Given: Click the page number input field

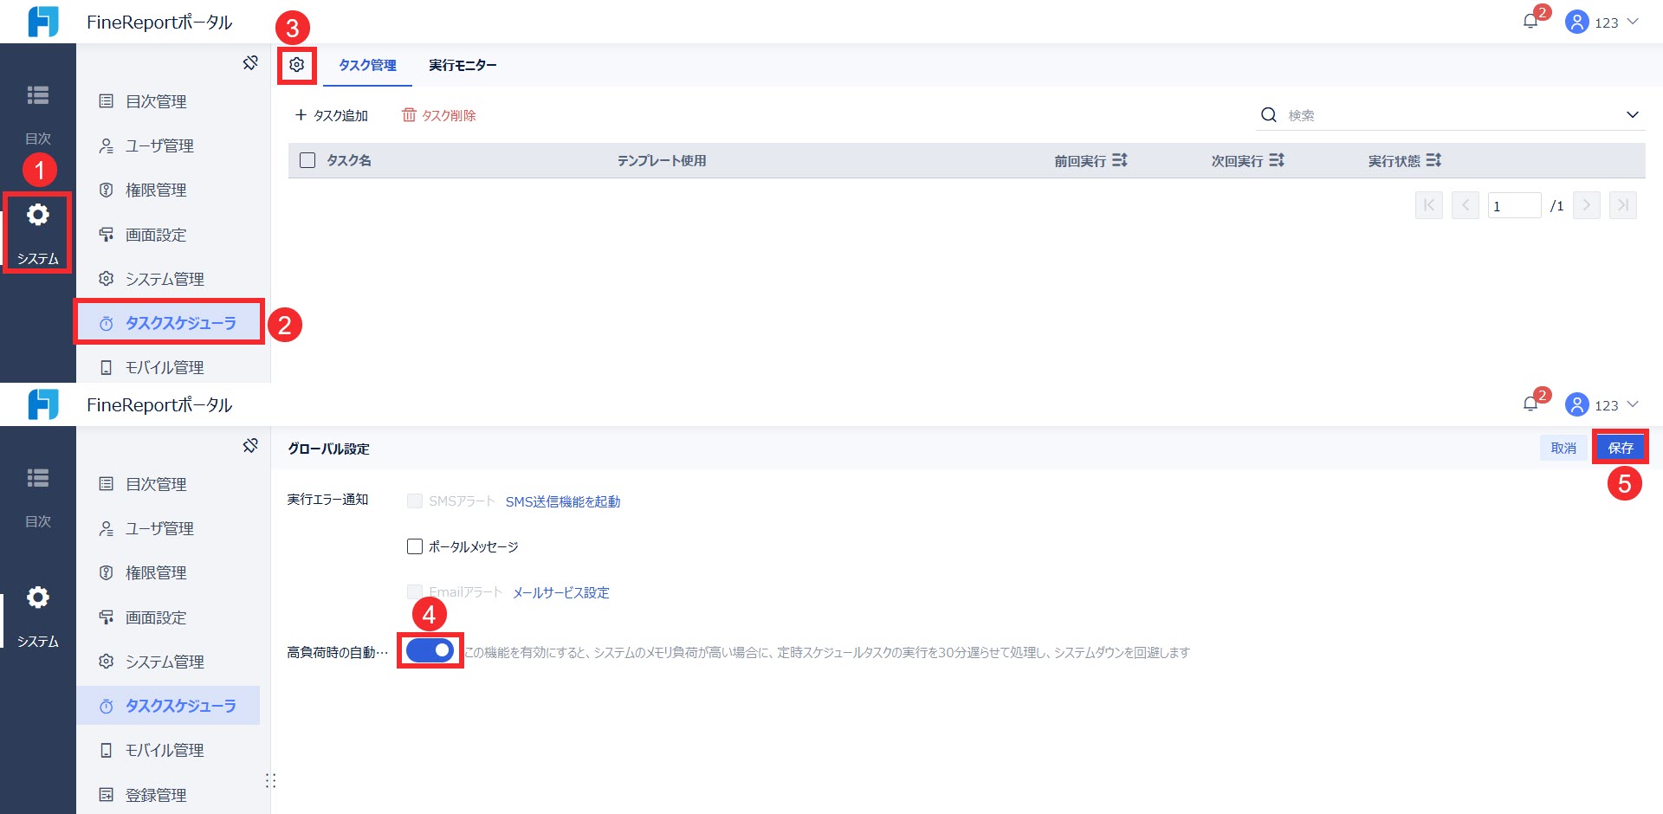Looking at the screenshot, I should coord(1514,205).
